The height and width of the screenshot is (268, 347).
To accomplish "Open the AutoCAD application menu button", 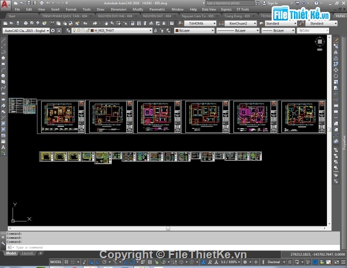I will [5, 5].
